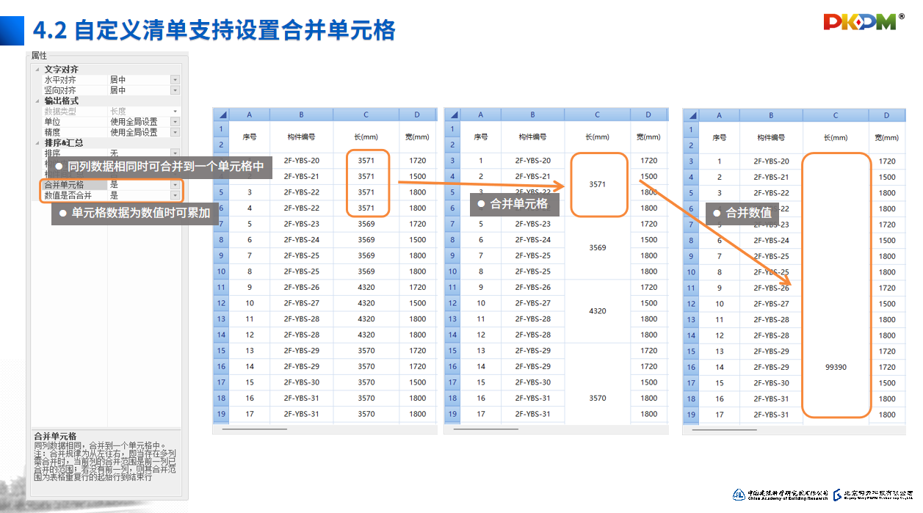Click the China Academy of Building Research logo
The height and width of the screenshot is (513, 923).
781,494
